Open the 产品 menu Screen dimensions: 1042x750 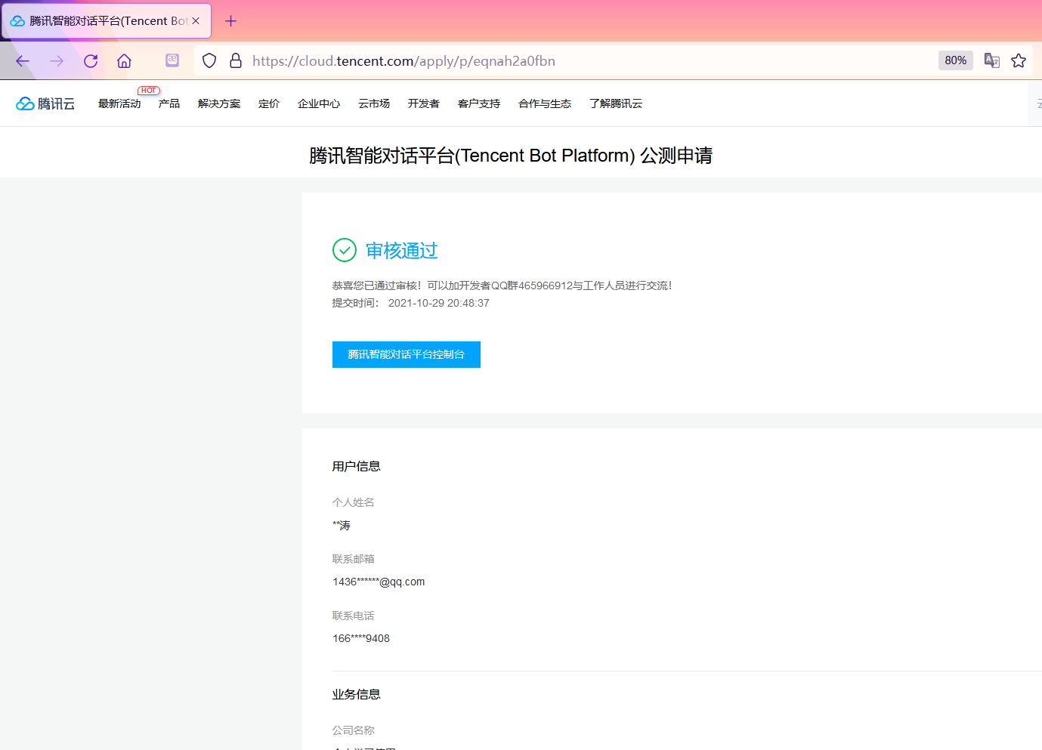coord(169,103)
